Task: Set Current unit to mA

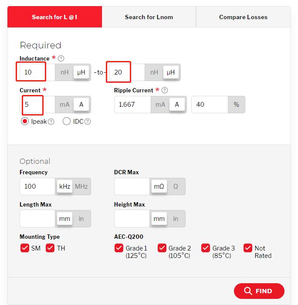Action: (x=64, y=105)
